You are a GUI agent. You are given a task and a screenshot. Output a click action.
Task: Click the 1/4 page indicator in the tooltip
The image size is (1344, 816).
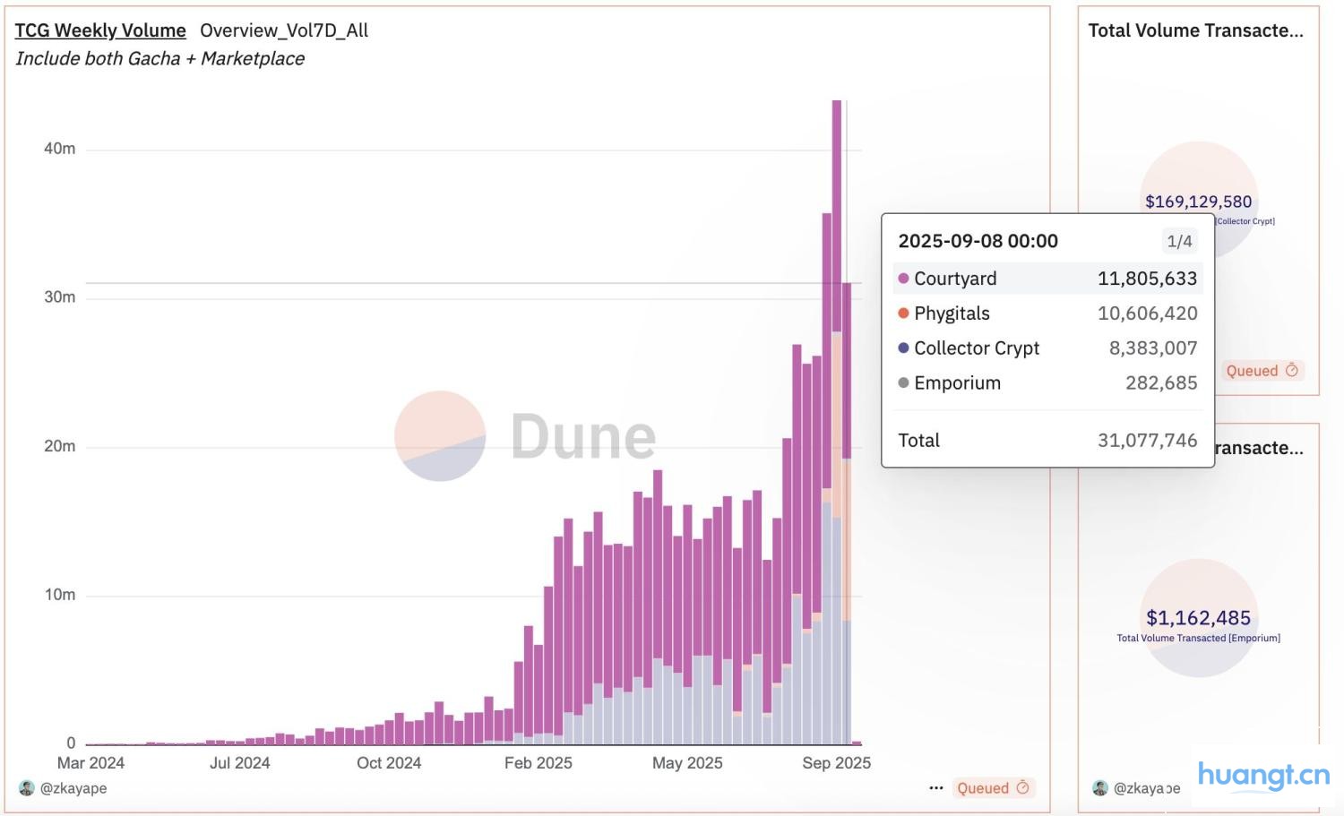1179,241
